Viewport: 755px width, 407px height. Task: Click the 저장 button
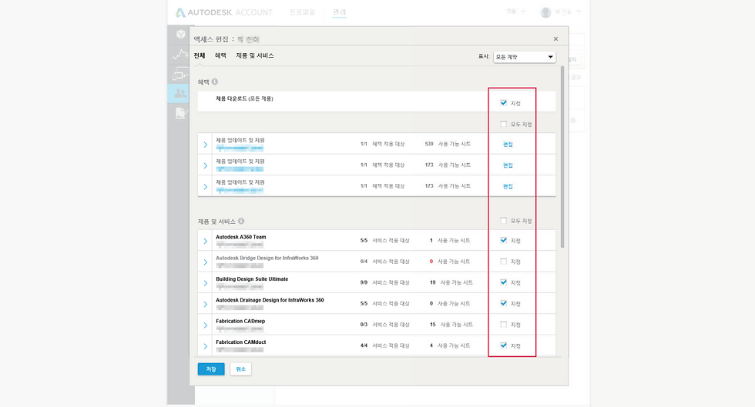(x=211, y=369)
